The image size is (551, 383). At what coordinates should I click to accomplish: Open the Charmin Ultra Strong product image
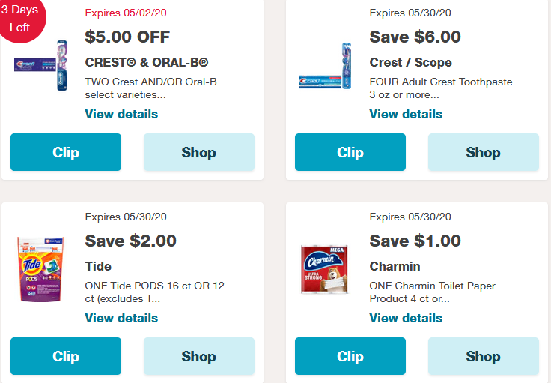(x=326, y=268)
